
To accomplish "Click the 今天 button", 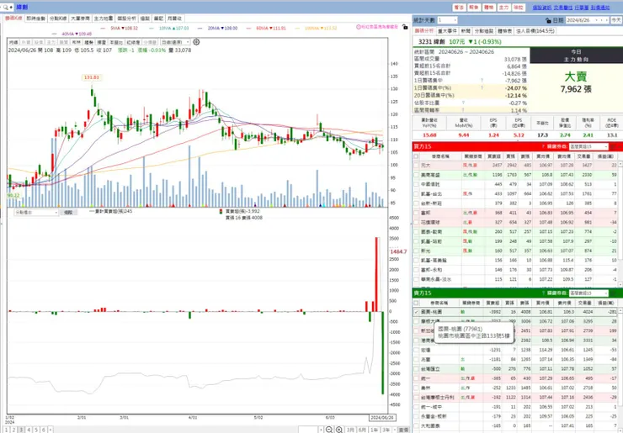I will tap(616, 20).
